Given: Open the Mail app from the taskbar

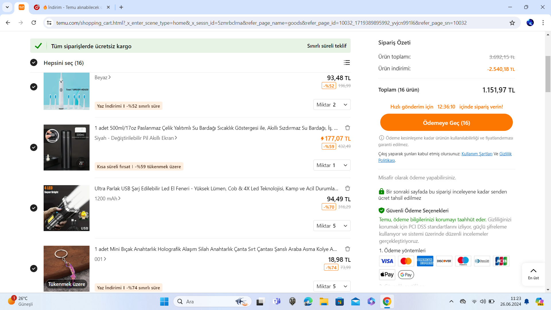Looking at the screenshot, I should click(355, 301).
